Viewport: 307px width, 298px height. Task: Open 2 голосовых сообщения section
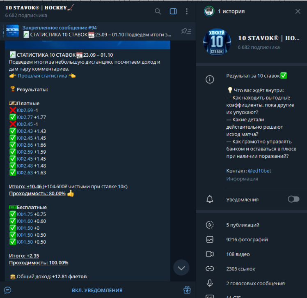pyautogui.click(x=255, y=284)
